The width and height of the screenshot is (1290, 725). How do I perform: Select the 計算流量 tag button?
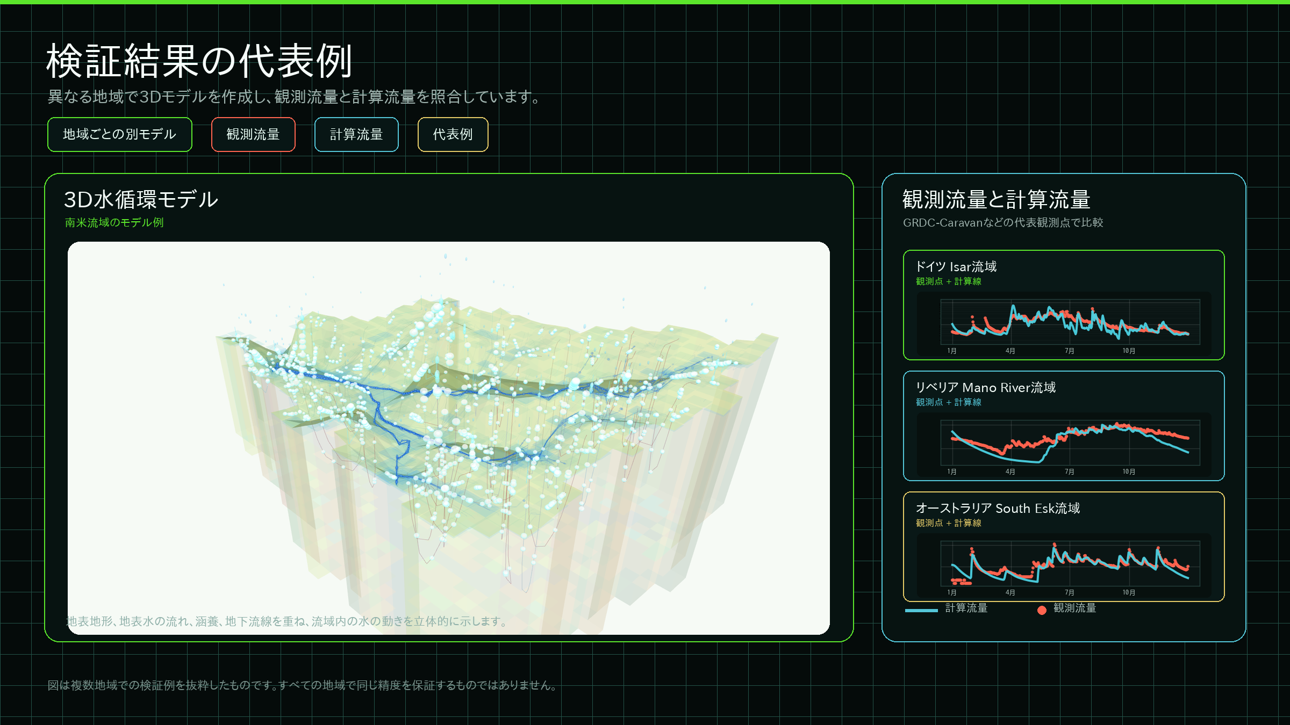click(356, 134)
